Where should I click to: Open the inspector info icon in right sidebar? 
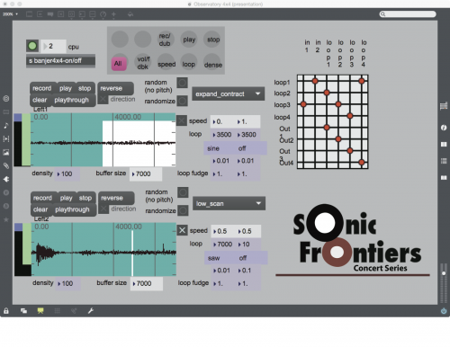[444, 128]
